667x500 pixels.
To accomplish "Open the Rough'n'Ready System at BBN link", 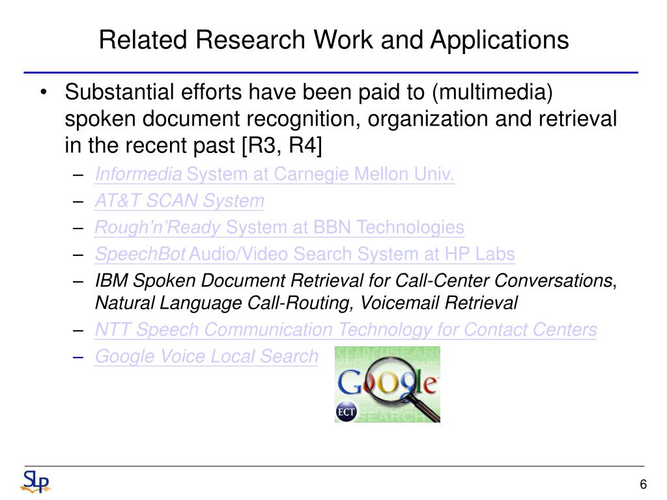I will (x=279, y=227).
